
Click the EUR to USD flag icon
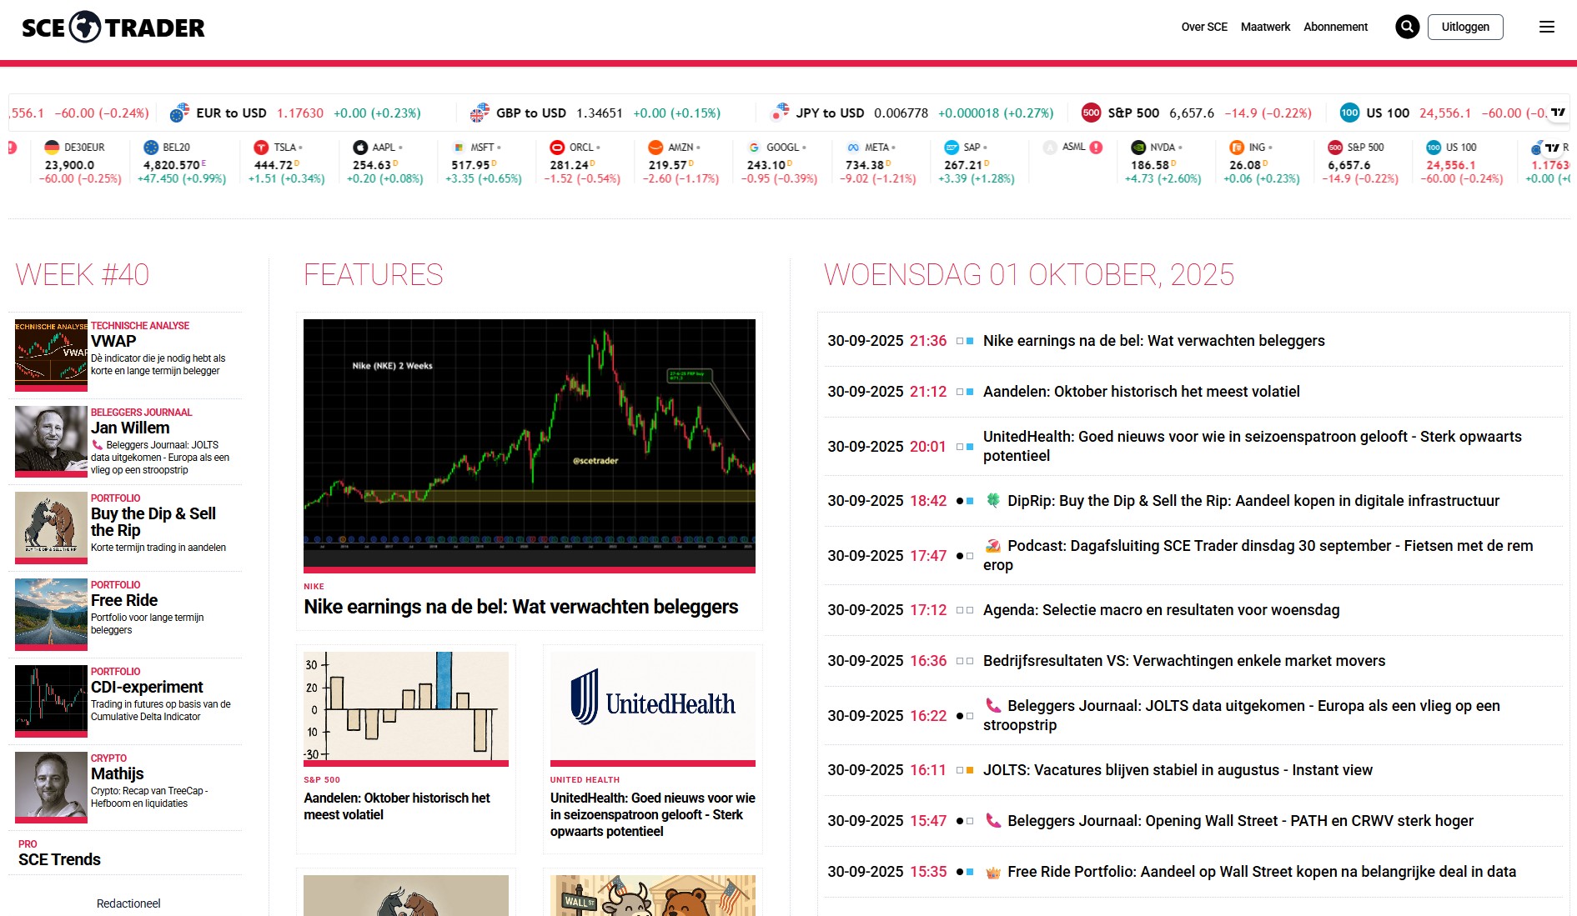179,113
